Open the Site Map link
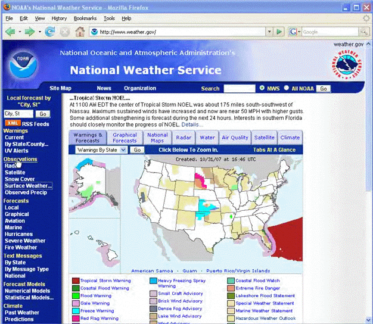Viewport: 373px width, 324px height. coord(60,88)
